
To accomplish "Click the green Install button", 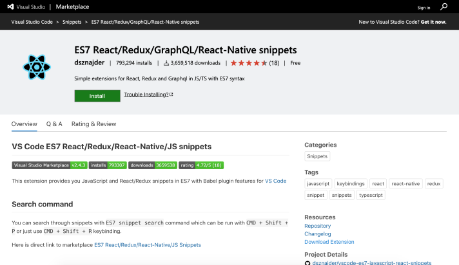I will coord(97,96).
